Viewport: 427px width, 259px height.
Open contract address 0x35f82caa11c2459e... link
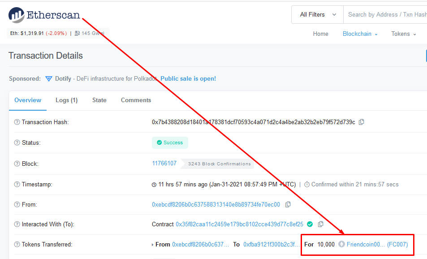click(x=239, y=224)
